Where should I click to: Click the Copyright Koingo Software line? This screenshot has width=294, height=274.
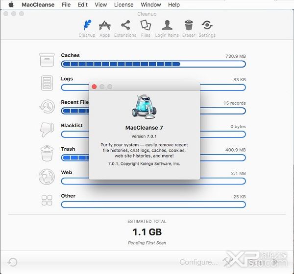pyautogui.click(x=144, y=164)
